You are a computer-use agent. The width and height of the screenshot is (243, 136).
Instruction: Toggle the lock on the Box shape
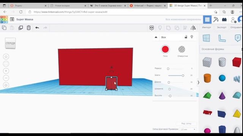pos(186,37)
